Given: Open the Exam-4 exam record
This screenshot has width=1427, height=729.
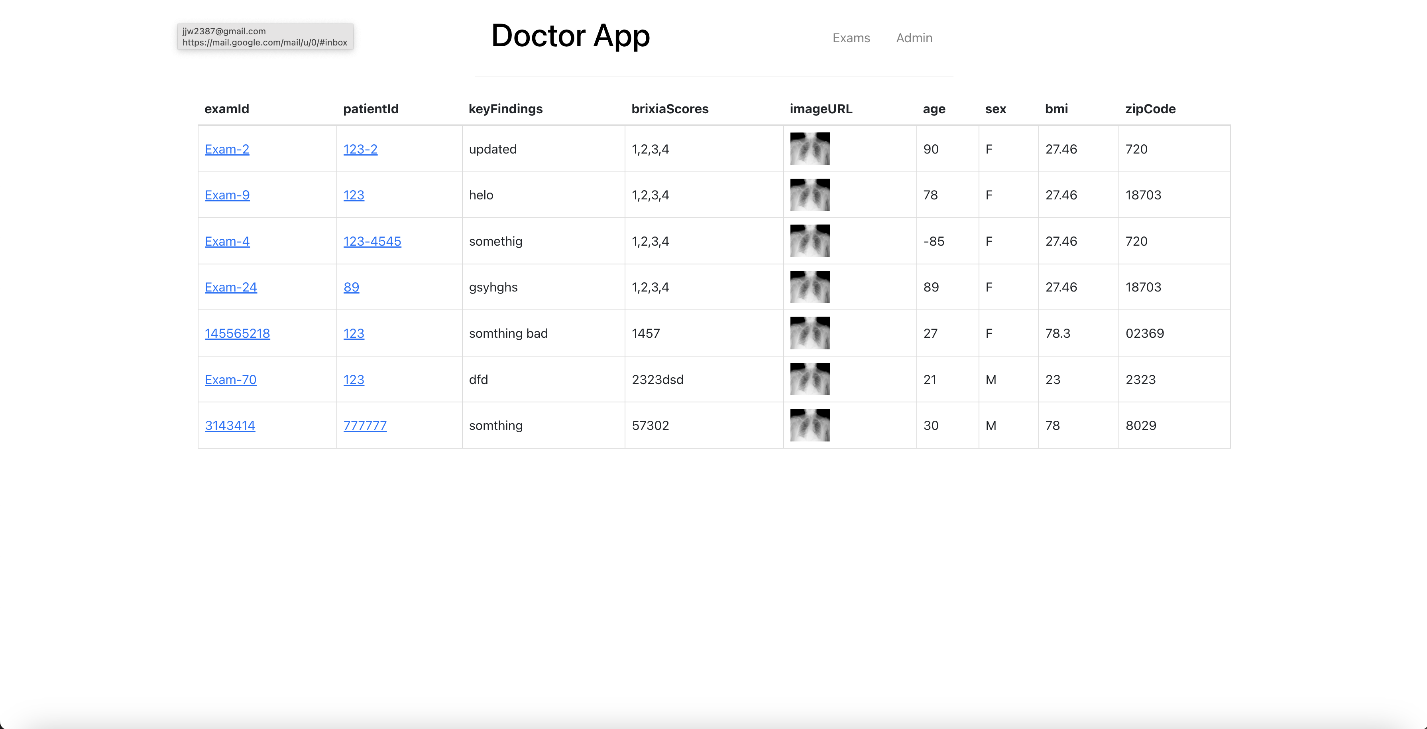Looking at the screenshot, I should point(226,240).
